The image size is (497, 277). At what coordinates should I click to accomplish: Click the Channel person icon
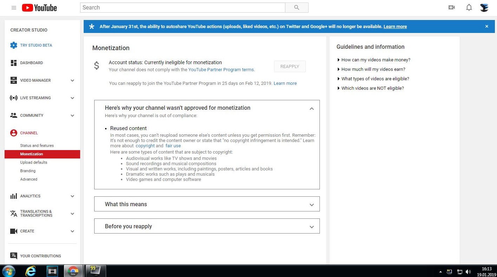tap(14, 133)
